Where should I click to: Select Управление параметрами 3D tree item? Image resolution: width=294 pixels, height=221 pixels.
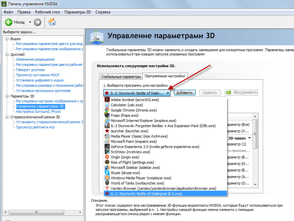coord(40,106)
